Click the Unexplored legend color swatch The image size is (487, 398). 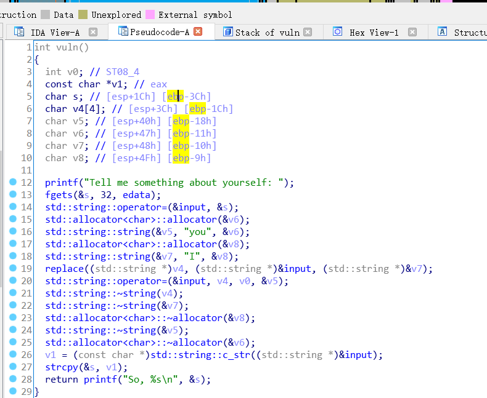coord(83,15)
